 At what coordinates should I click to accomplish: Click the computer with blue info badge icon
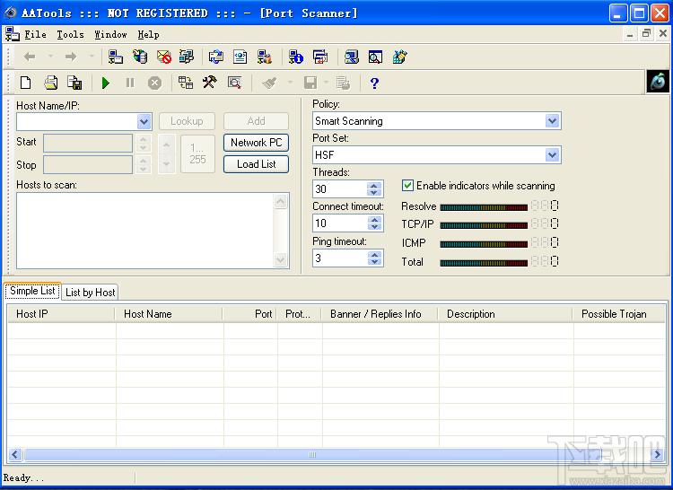point(295,57)
